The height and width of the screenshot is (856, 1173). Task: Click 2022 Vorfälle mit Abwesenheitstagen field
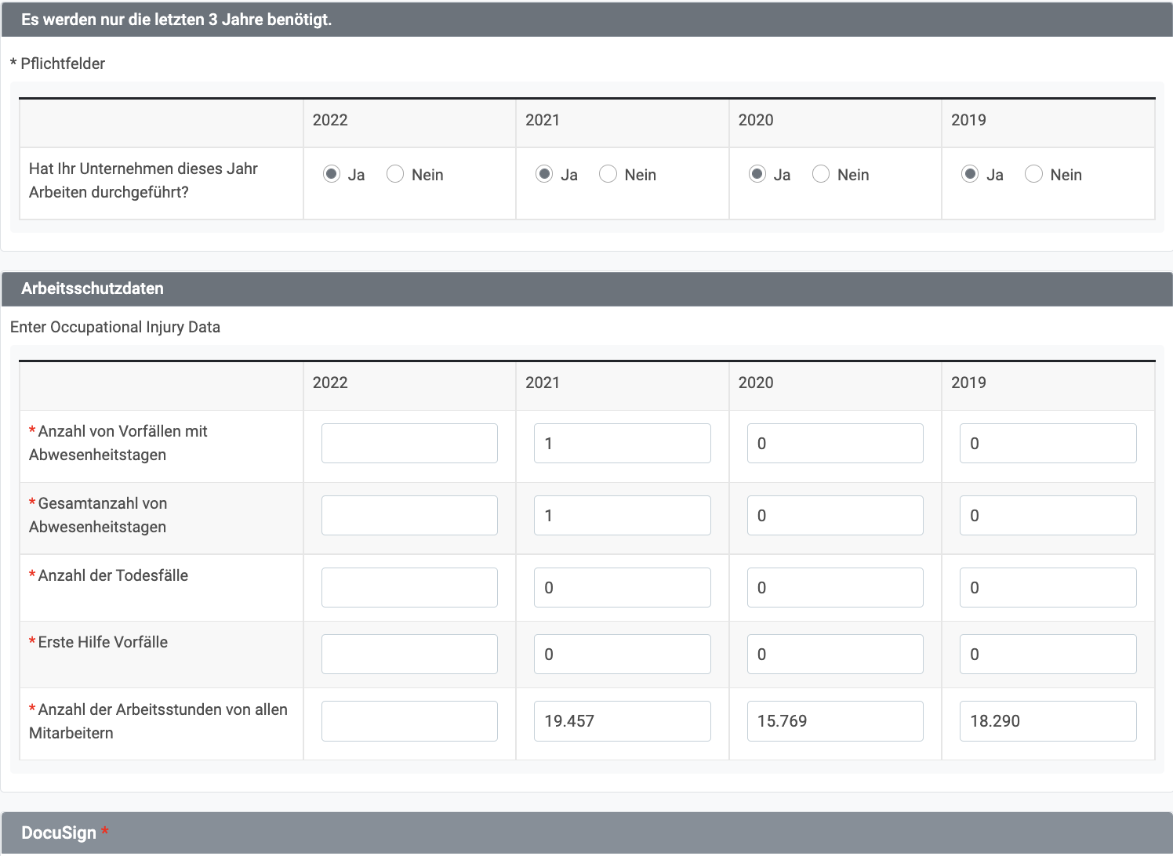[x=409, y=444]
